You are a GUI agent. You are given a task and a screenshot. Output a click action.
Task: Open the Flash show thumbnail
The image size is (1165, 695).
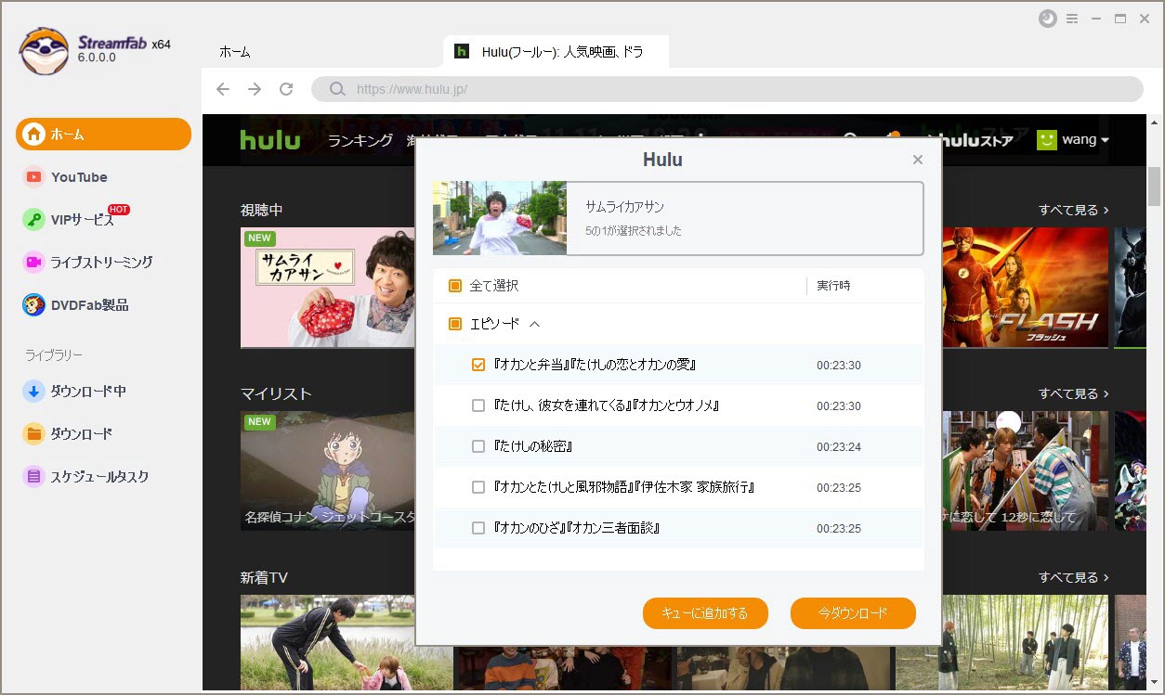[x=1026, y=288]
